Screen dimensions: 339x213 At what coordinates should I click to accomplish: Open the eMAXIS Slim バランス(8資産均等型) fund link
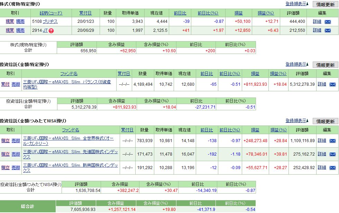(x=67, y=84)
